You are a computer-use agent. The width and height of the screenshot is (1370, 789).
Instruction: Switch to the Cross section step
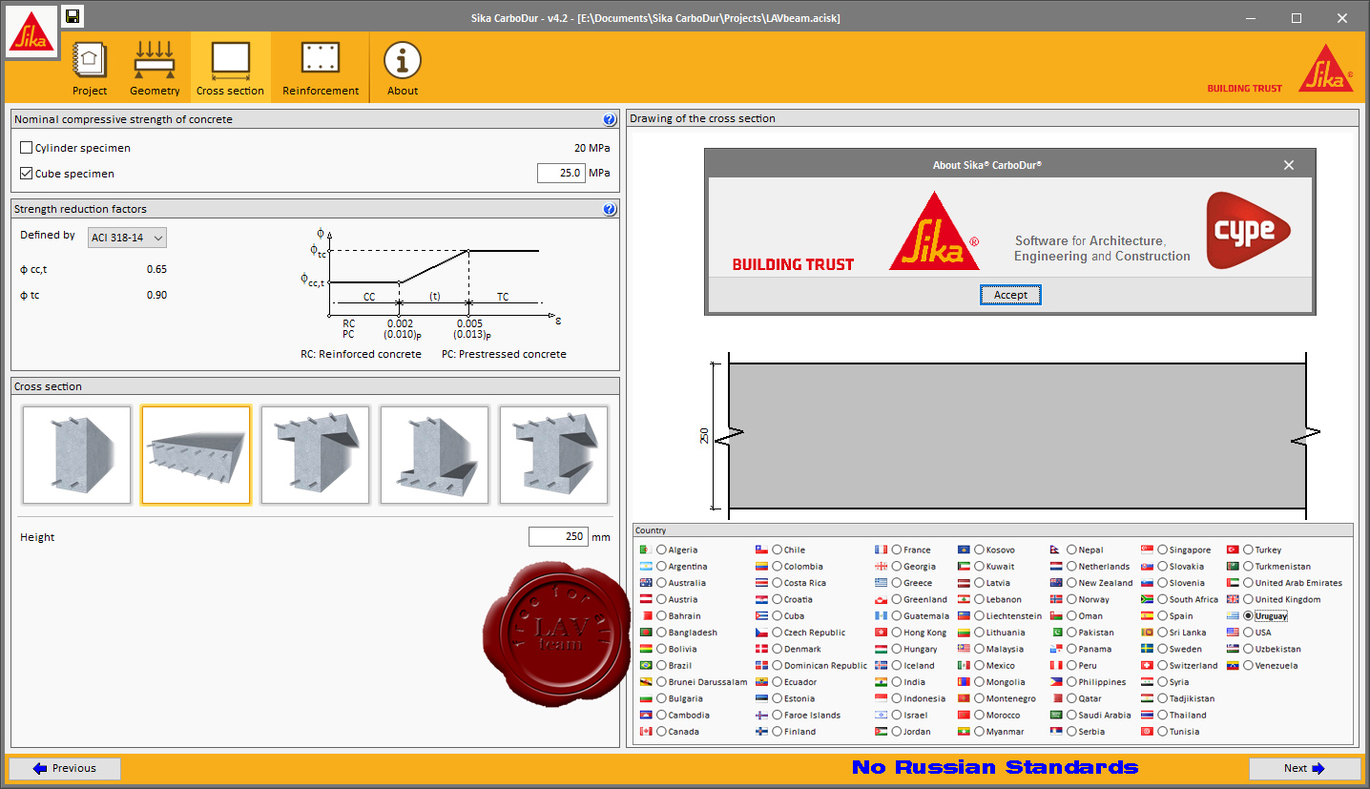(x=230, y=67)
